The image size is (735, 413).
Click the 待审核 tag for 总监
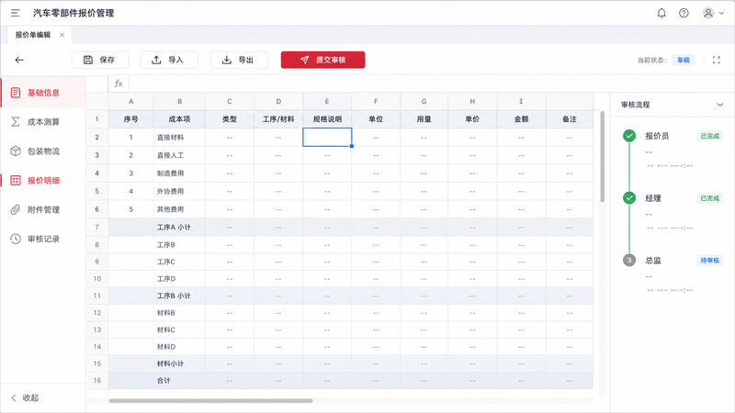[709, 261]
